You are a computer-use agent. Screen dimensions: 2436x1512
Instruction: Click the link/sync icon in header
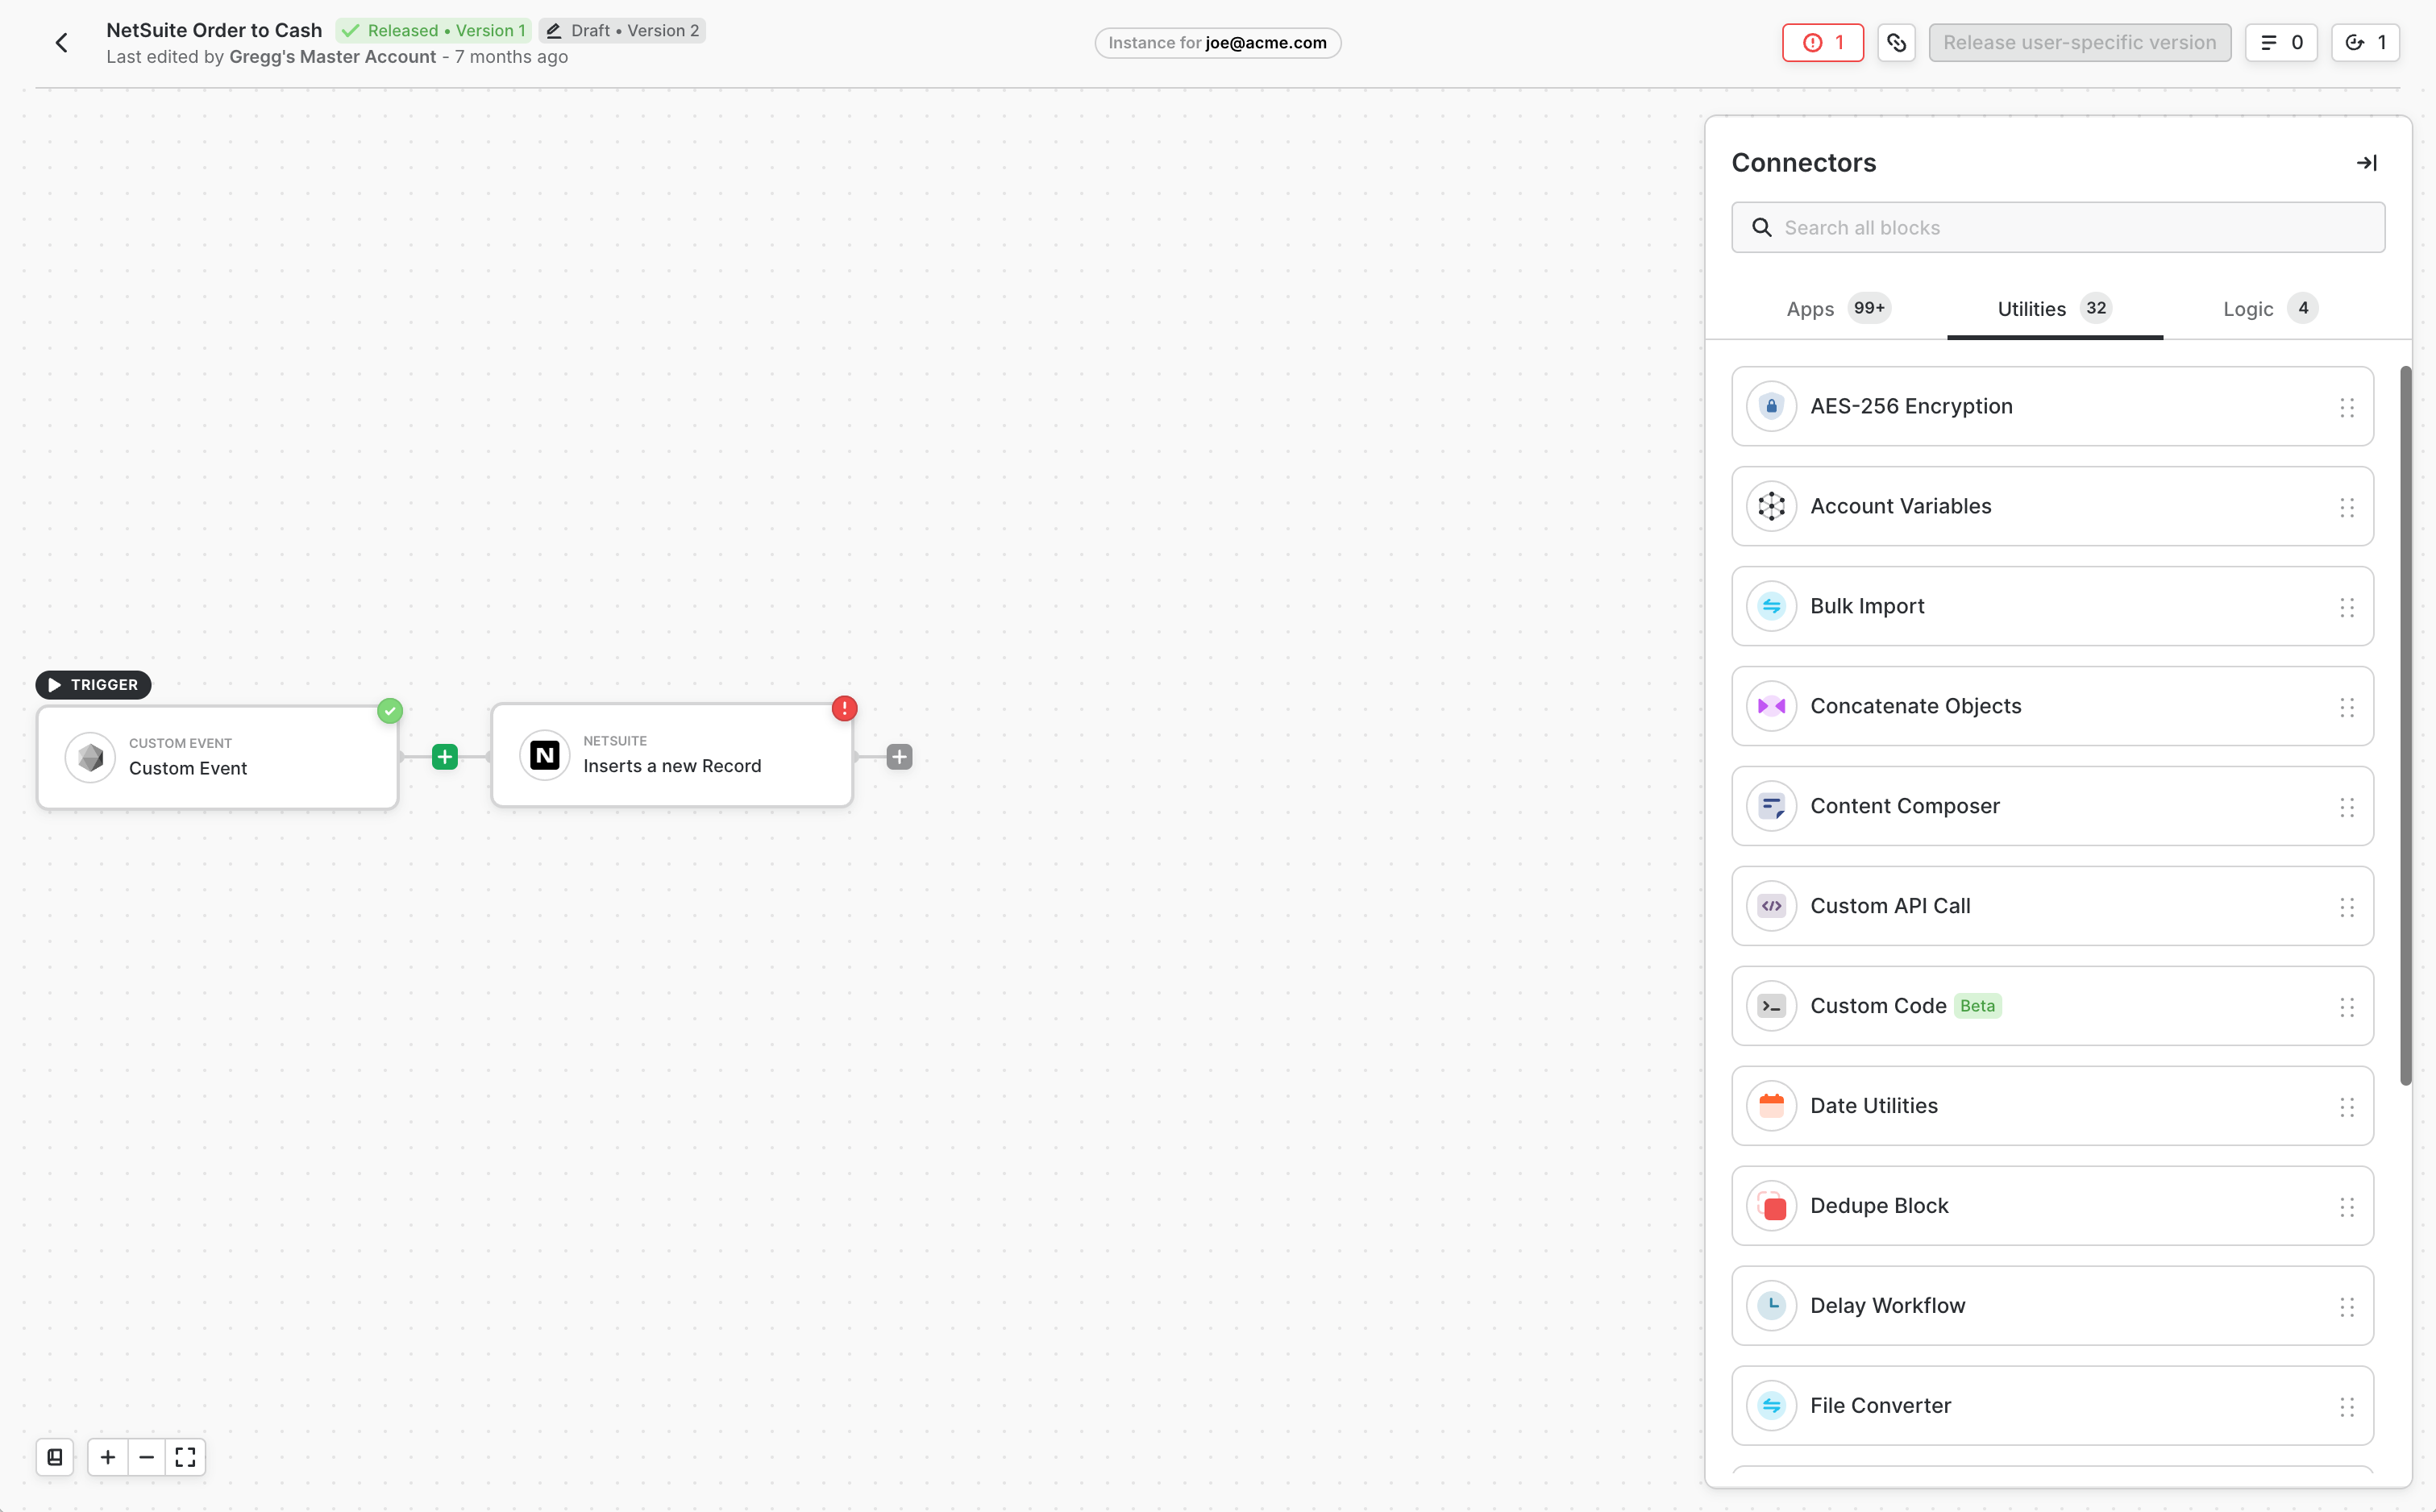pos(1896,43)
